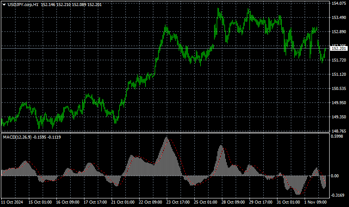Click the 148.765 price scale label
Image resolution: width=349 pixels, height=207 pixels.
339,131
